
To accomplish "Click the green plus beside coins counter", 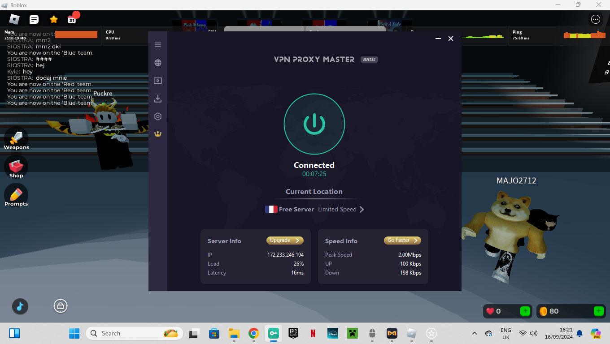I will [x=598, y=311].
